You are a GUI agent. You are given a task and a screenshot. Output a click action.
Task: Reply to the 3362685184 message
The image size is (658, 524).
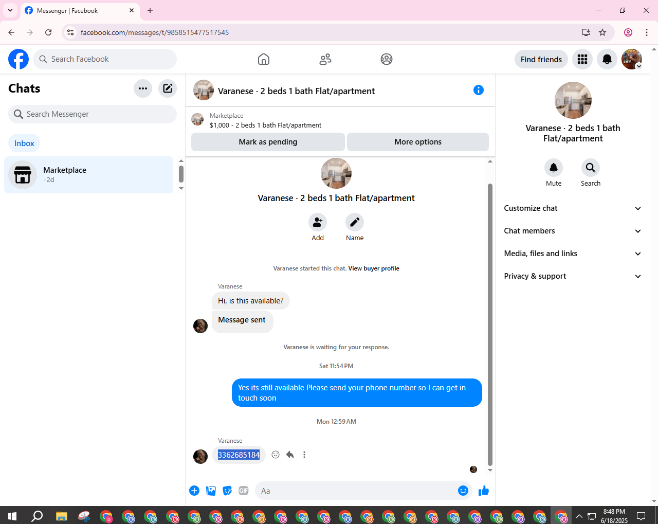pos(290,455)
